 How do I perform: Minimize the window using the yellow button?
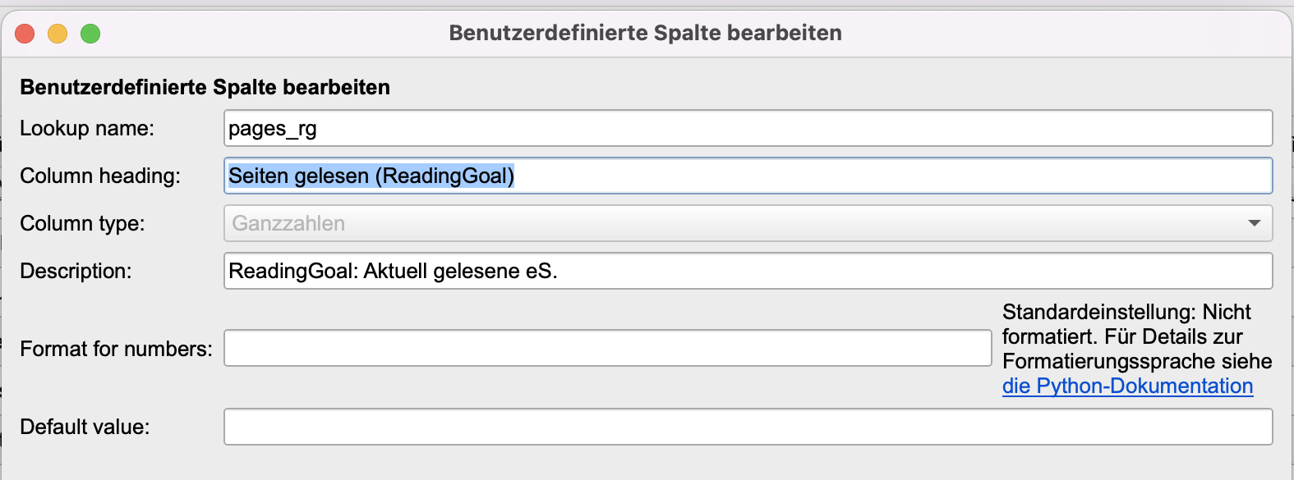pos(58,34)
